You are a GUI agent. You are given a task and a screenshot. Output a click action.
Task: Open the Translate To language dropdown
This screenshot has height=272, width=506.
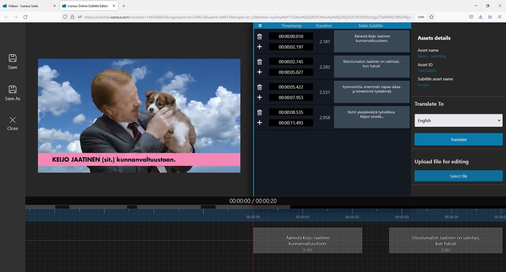[x=458, y=121]
